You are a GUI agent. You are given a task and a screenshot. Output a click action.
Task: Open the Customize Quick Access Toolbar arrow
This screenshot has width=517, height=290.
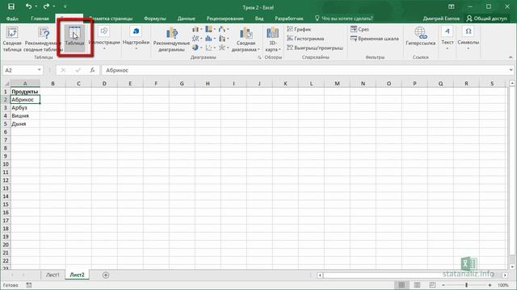click(x=65, y=7)
